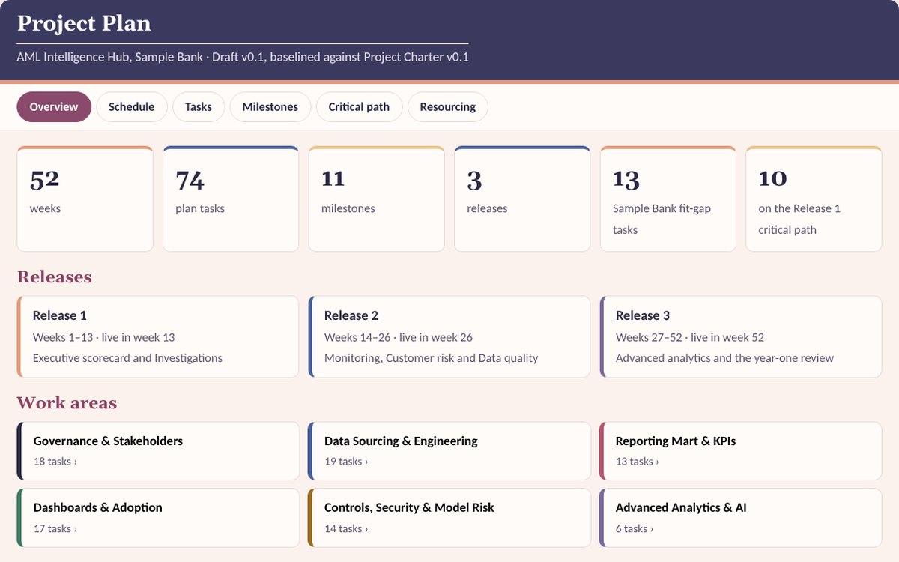Open the Release 3 card
The height and width of the screenshot is (562, 899).
(741, 336)
